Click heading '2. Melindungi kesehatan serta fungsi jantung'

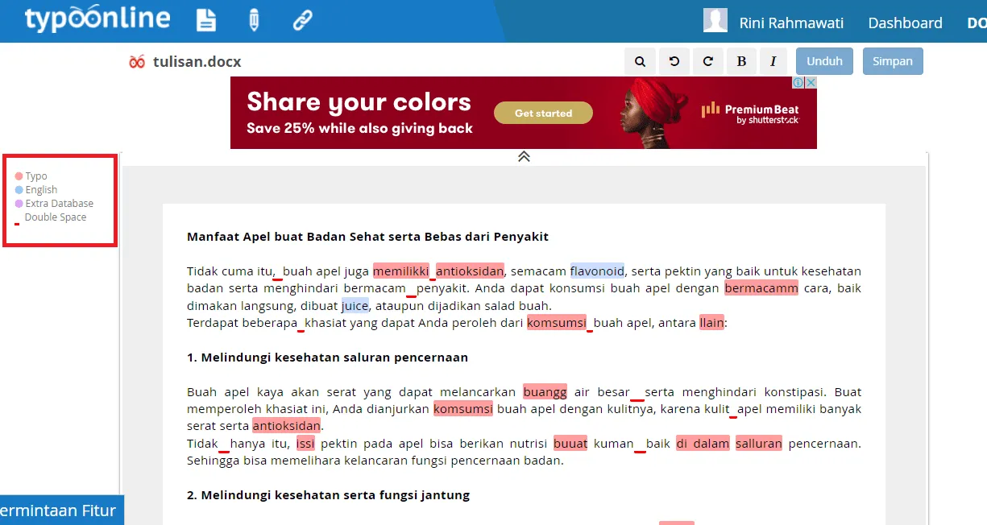pos(328,495)
